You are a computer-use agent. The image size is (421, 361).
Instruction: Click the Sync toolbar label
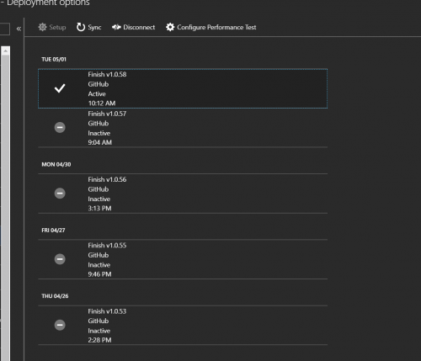[94, 28]
